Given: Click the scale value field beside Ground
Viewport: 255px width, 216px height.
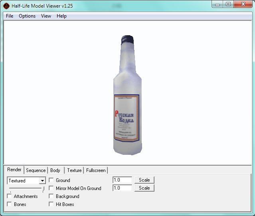Looking at the screenshot, I should point(122,180).
